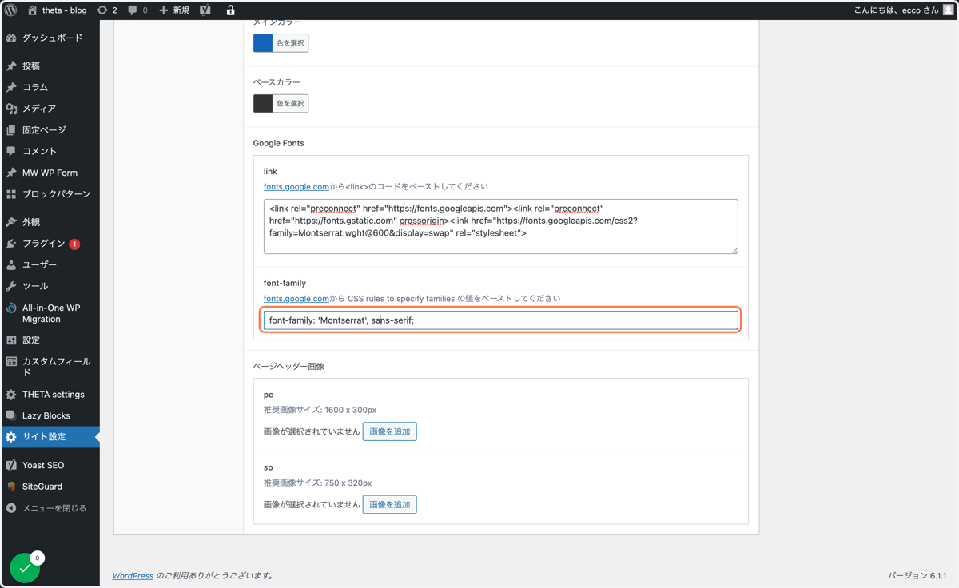
Task: Open the 新規 add-new dropdown
Action: (174, 10)
